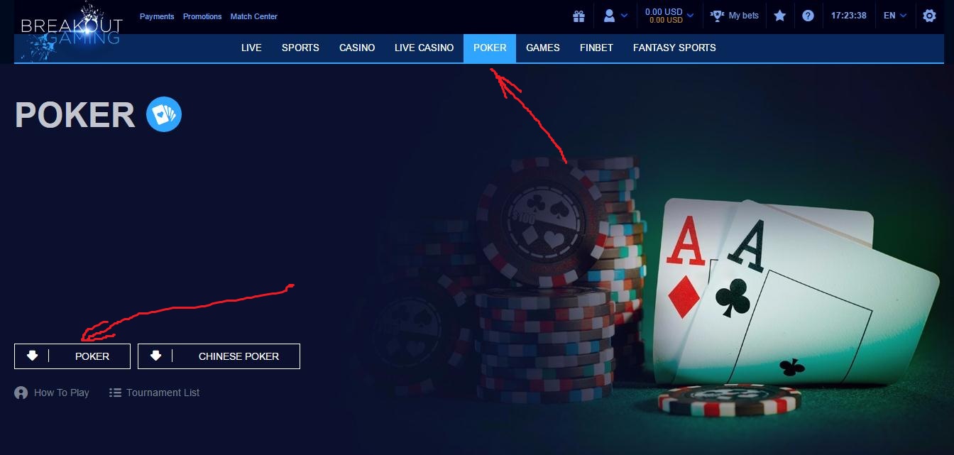954x455 pixels.
Task: Switch to the Live Casino tab
Action: pos(424,48)
